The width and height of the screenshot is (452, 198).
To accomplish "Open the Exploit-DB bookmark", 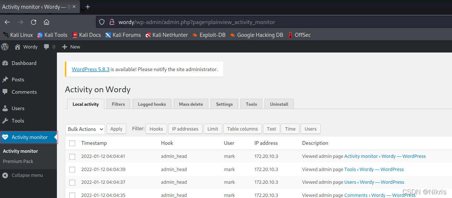I will click(209, 35).
